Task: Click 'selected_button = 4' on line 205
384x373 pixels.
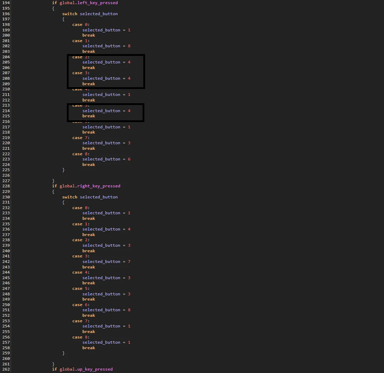Action: (106, 62)
